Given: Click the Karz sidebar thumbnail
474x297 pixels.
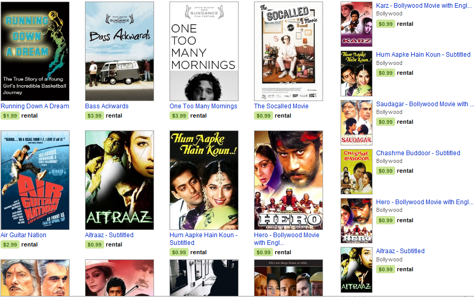Looking at the screenshot, I should tap(357, 24).
